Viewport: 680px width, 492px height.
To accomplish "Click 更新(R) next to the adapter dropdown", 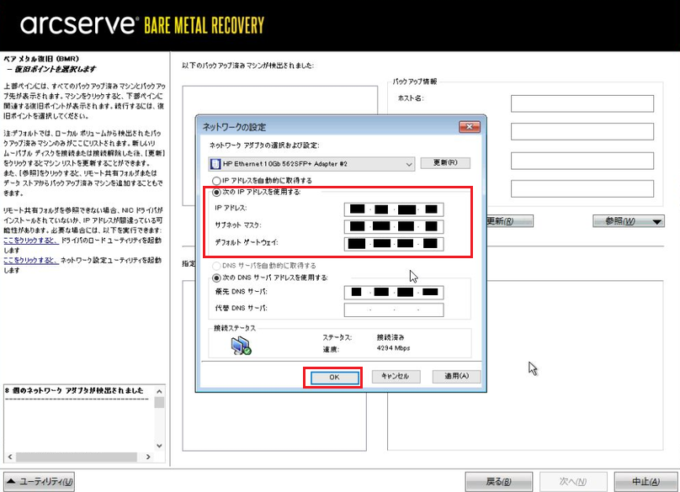I will (x=445, y=163).
